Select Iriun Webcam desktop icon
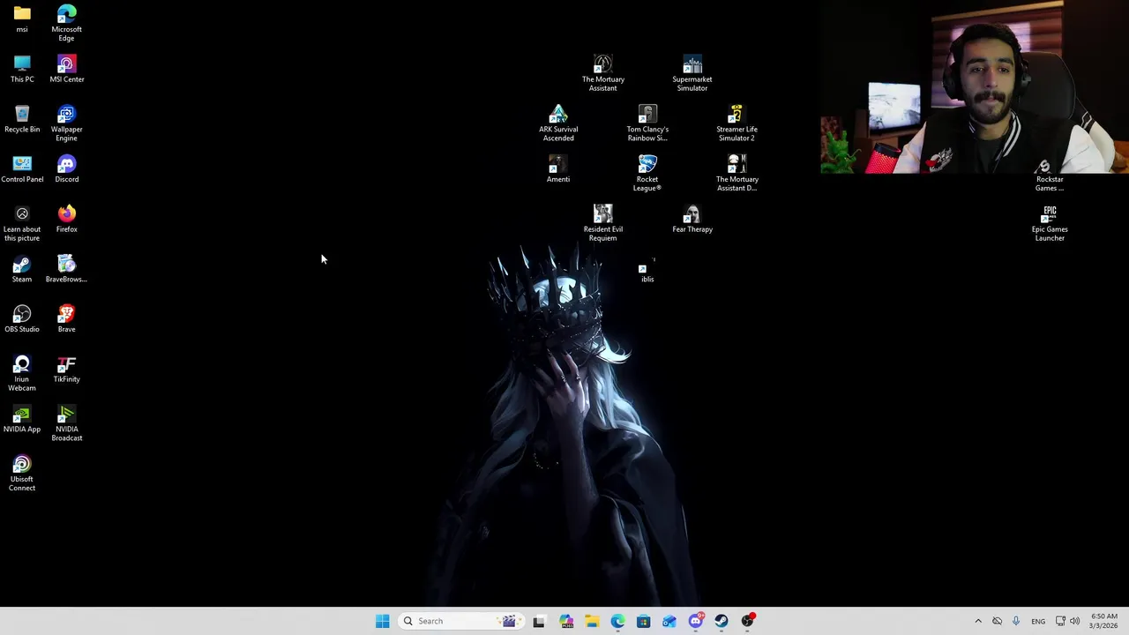This screenshot has width=1129, height=635. [22, 373]
